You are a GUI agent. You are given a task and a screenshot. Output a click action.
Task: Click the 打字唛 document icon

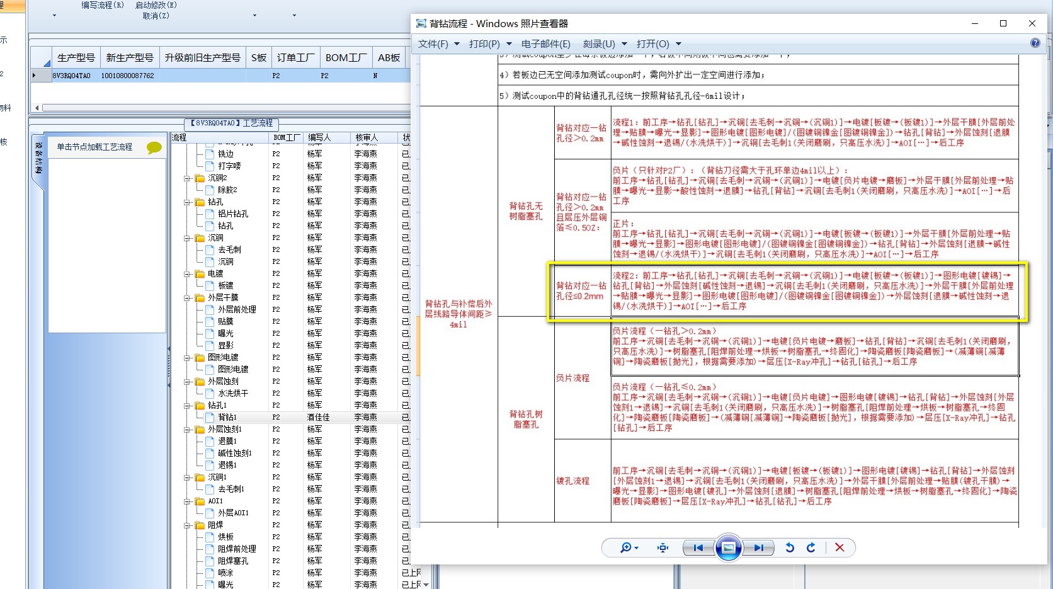[x=210, y=166]
